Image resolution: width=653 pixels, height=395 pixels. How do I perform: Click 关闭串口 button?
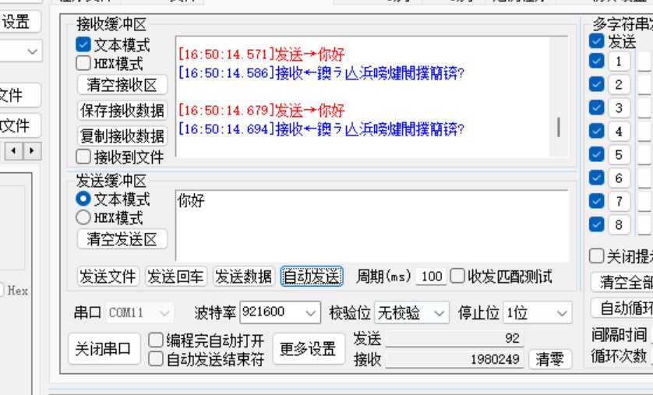(104, 349)
